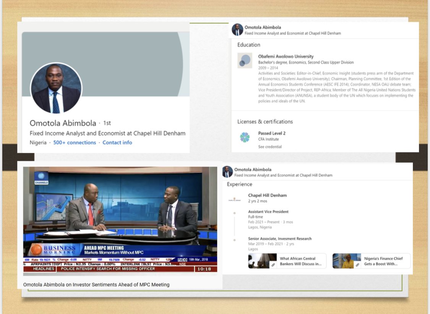Click the Education section heading
The height and width of the screenshot is (314, 430).
(x=249, y=45)
